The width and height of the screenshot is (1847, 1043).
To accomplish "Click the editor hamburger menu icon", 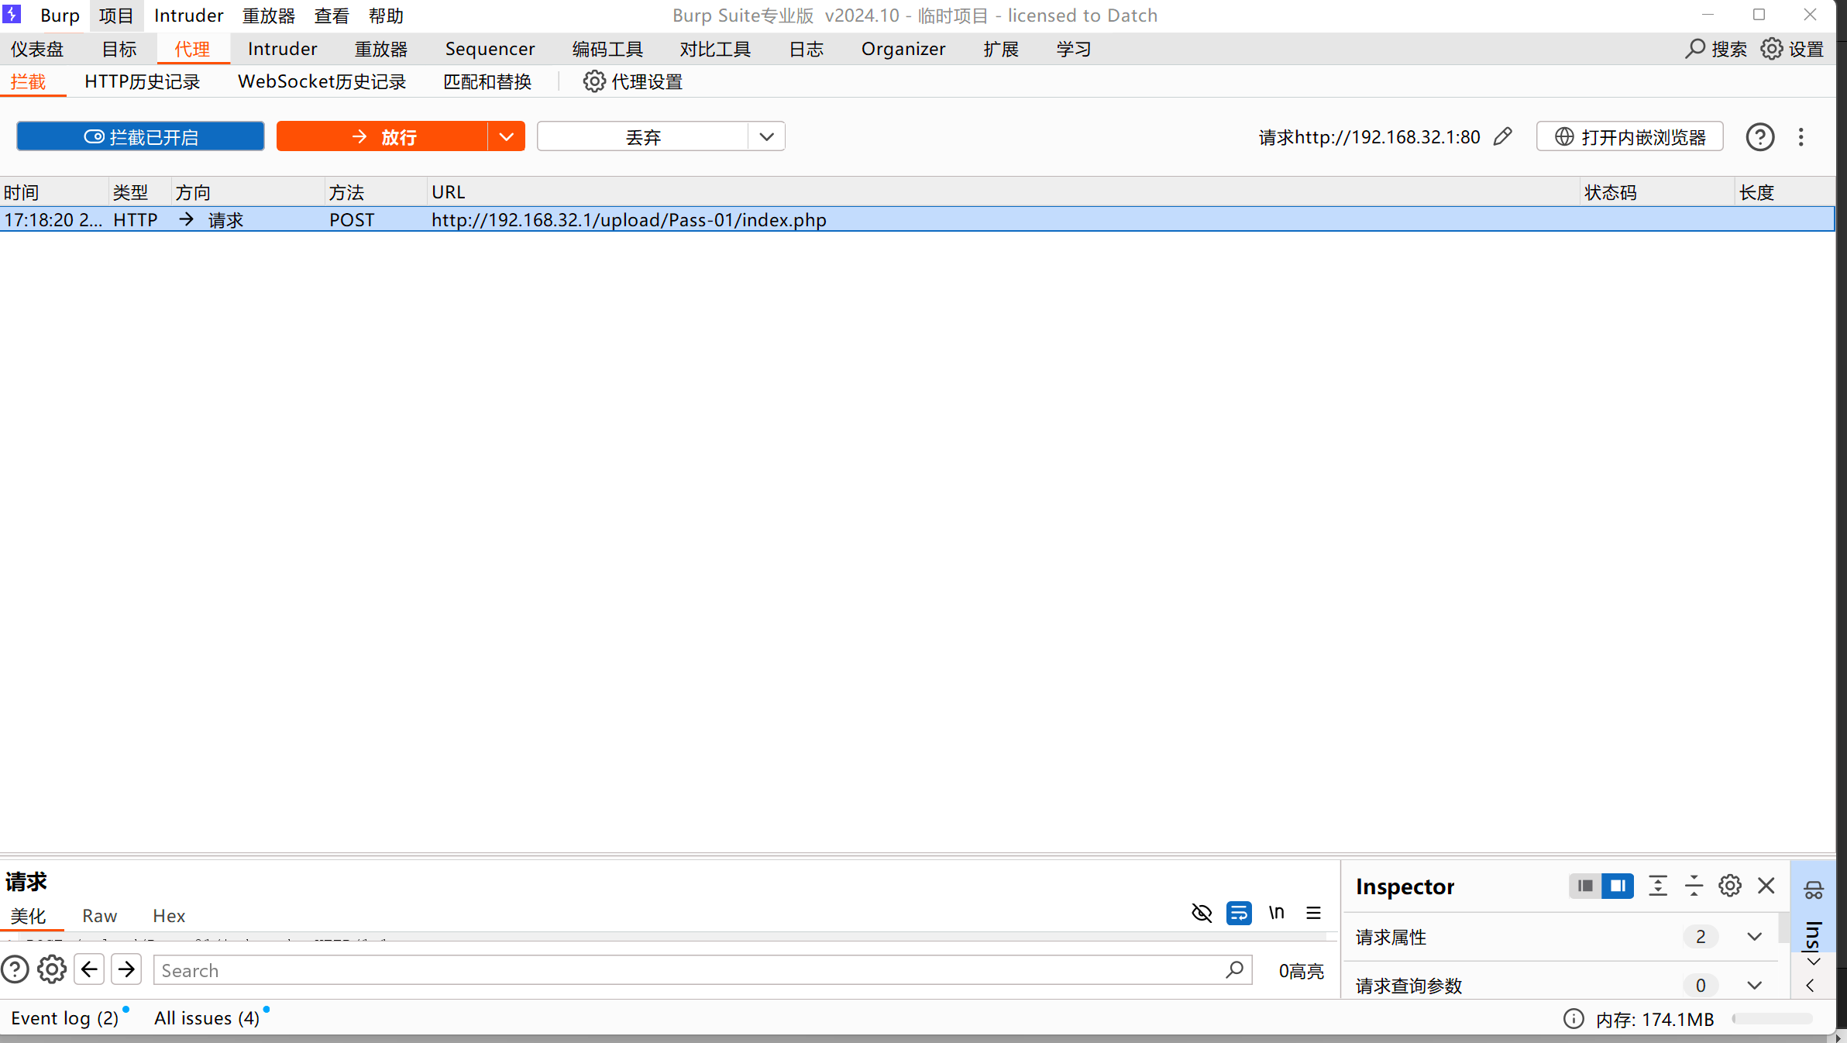I will [x=1313, y=913].
